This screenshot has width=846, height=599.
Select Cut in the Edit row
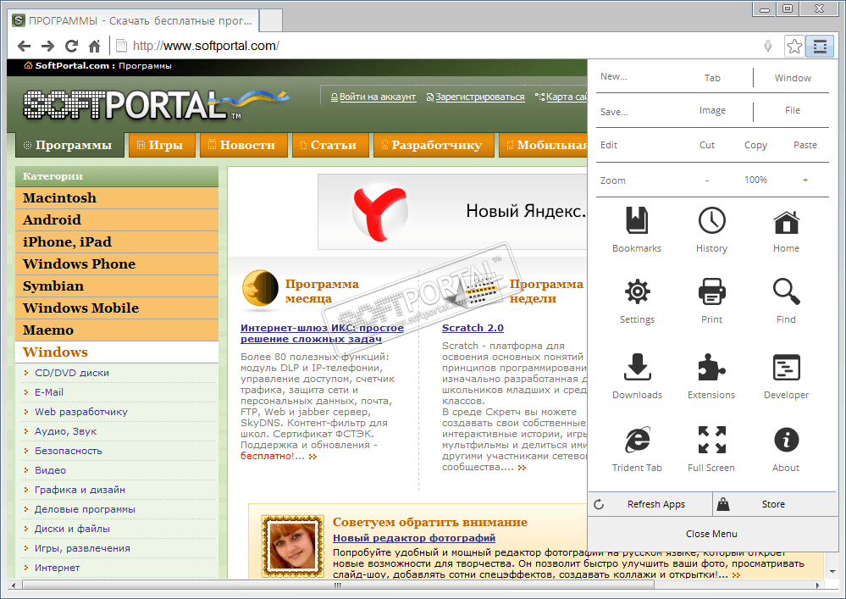(x=707, y=145)
